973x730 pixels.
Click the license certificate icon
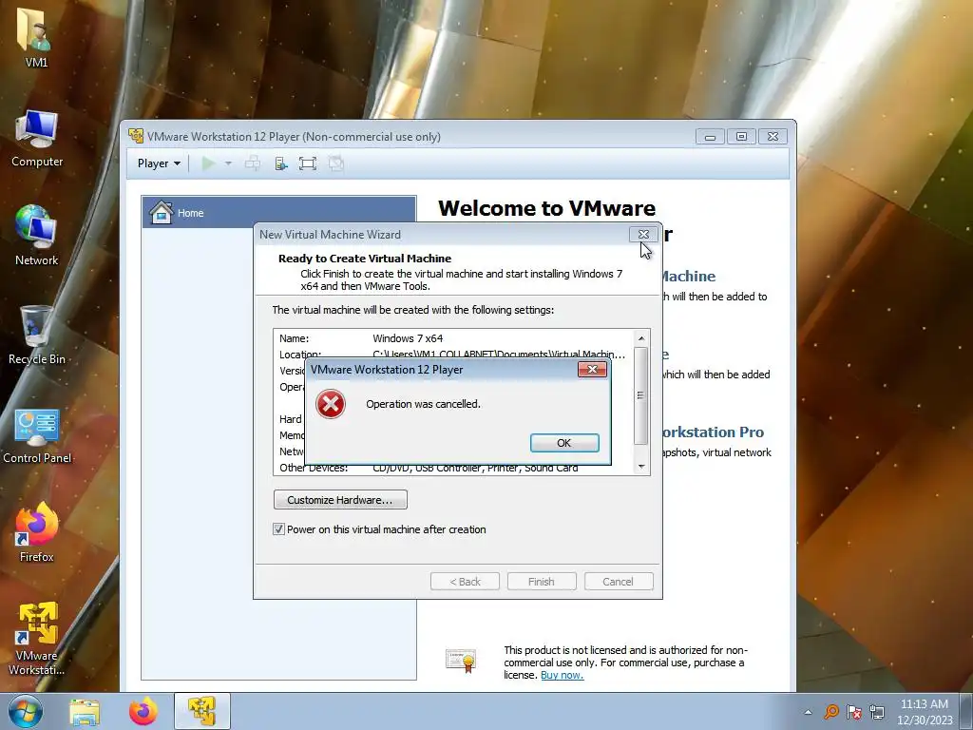point(461,661)
